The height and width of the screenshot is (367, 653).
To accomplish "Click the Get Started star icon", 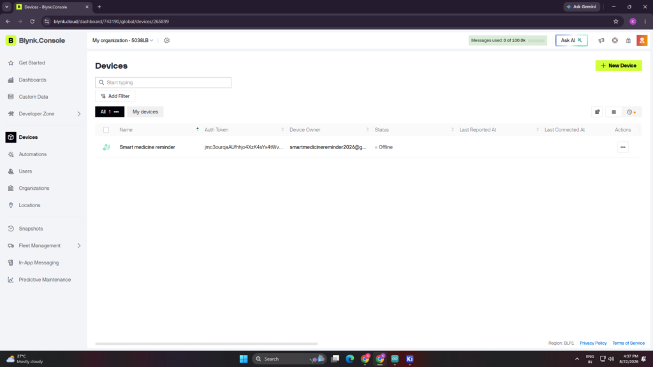I will [x=11, y=63].
